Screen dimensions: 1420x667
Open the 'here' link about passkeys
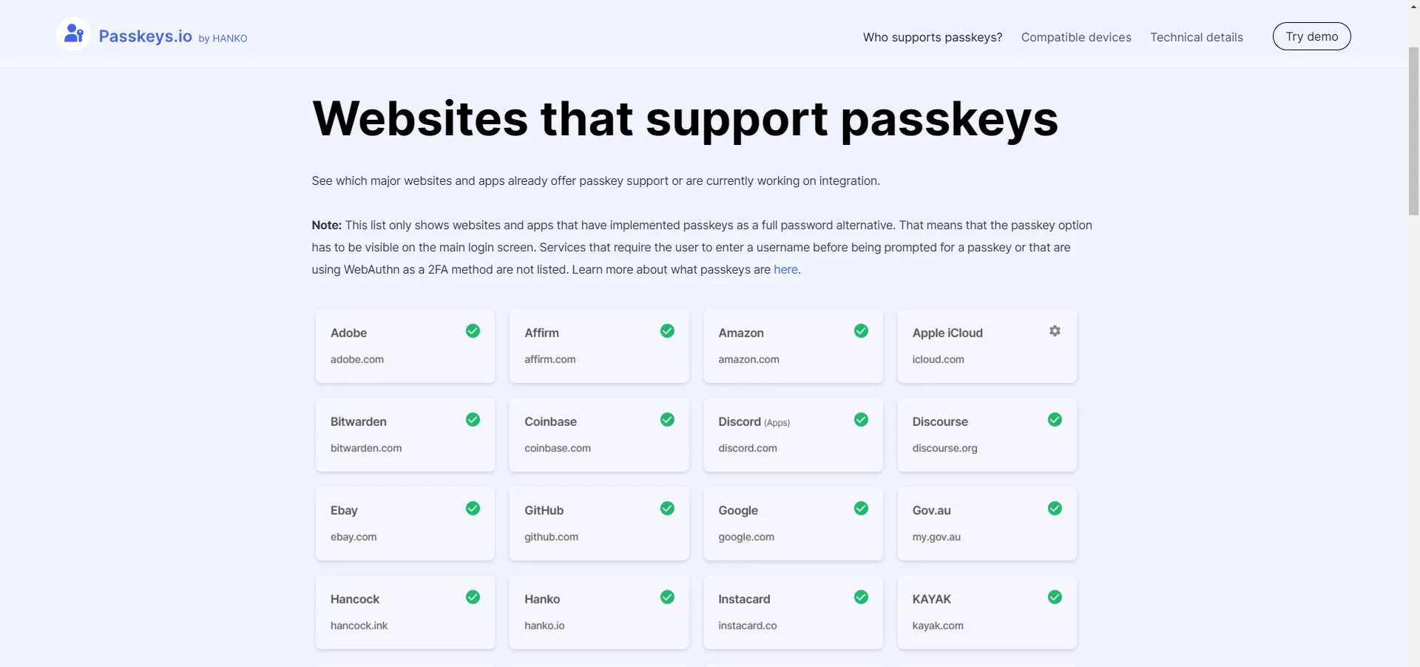(x=785, y=269)
